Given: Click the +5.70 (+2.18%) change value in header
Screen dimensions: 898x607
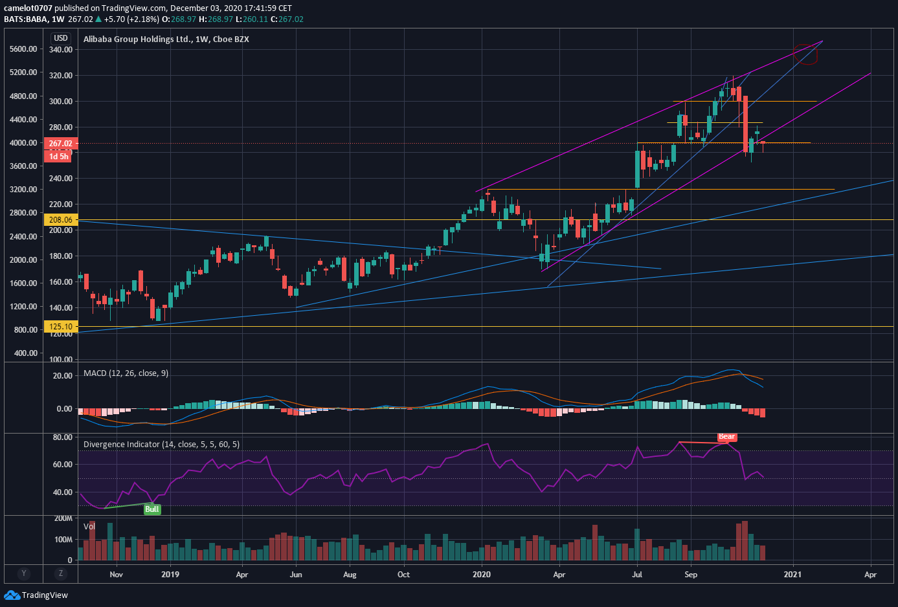Looking at the screenshot, I should (131, 19).
